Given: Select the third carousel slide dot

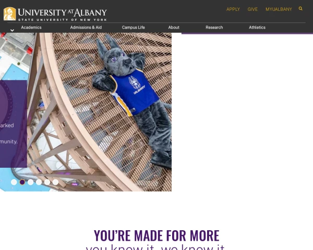Looking at the screenshot, I should 31,182.
